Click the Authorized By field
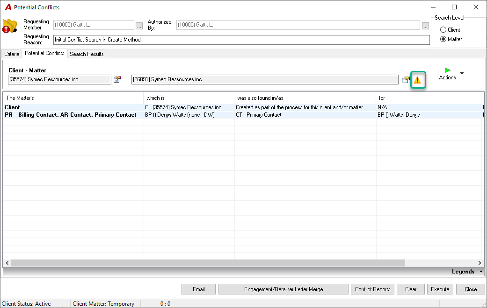 298,25
